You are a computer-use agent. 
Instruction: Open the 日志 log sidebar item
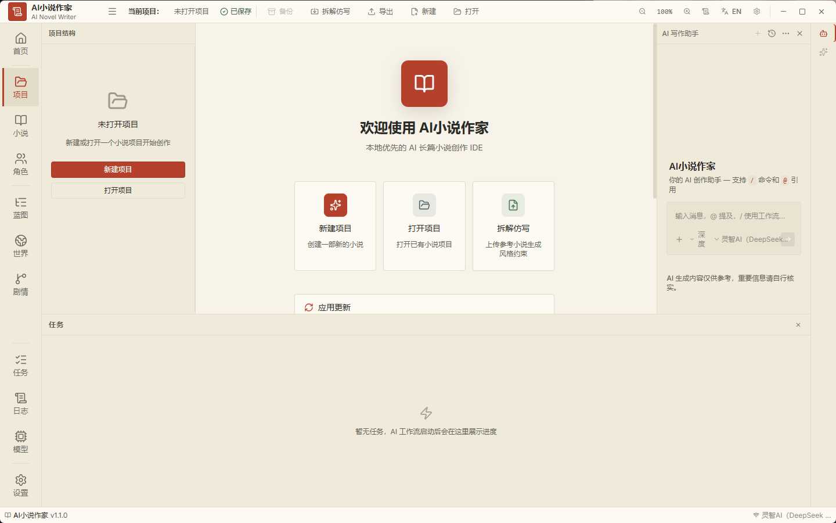click(x=20, y=403)
